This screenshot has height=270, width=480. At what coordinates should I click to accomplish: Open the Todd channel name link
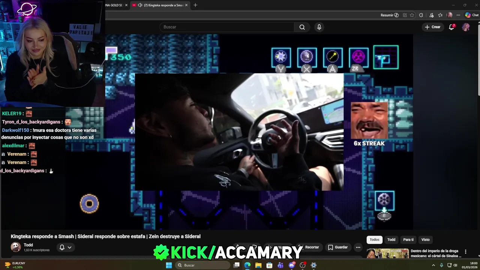click(x=28, y=245)
